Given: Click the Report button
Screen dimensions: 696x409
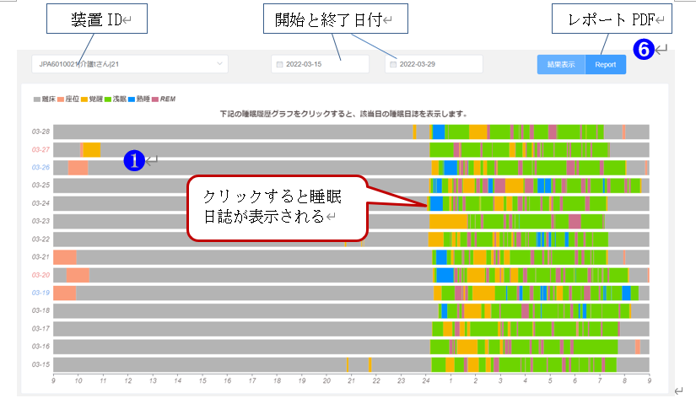Looking at the screenshot, I should tap(605, 64).
